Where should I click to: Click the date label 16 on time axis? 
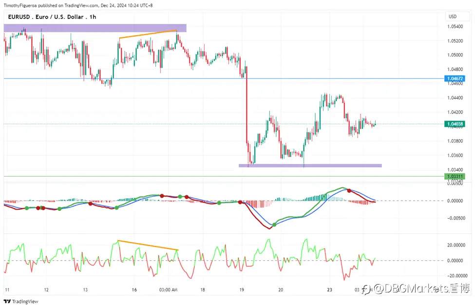[134, 290]
